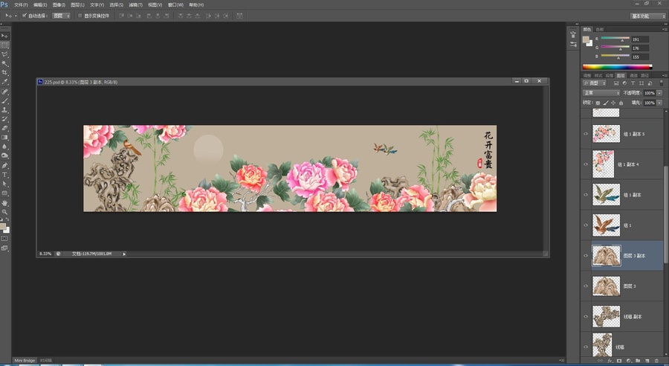
Task: Click the color spectrum ramp bar
Action: coord(618,67)
